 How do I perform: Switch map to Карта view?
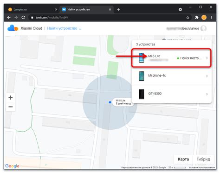[183, 159]
